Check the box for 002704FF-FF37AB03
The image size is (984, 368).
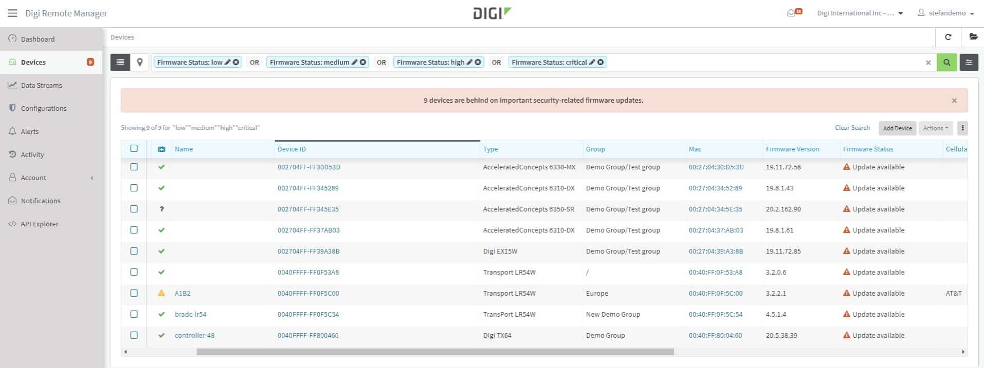click(x=134, y=230)
